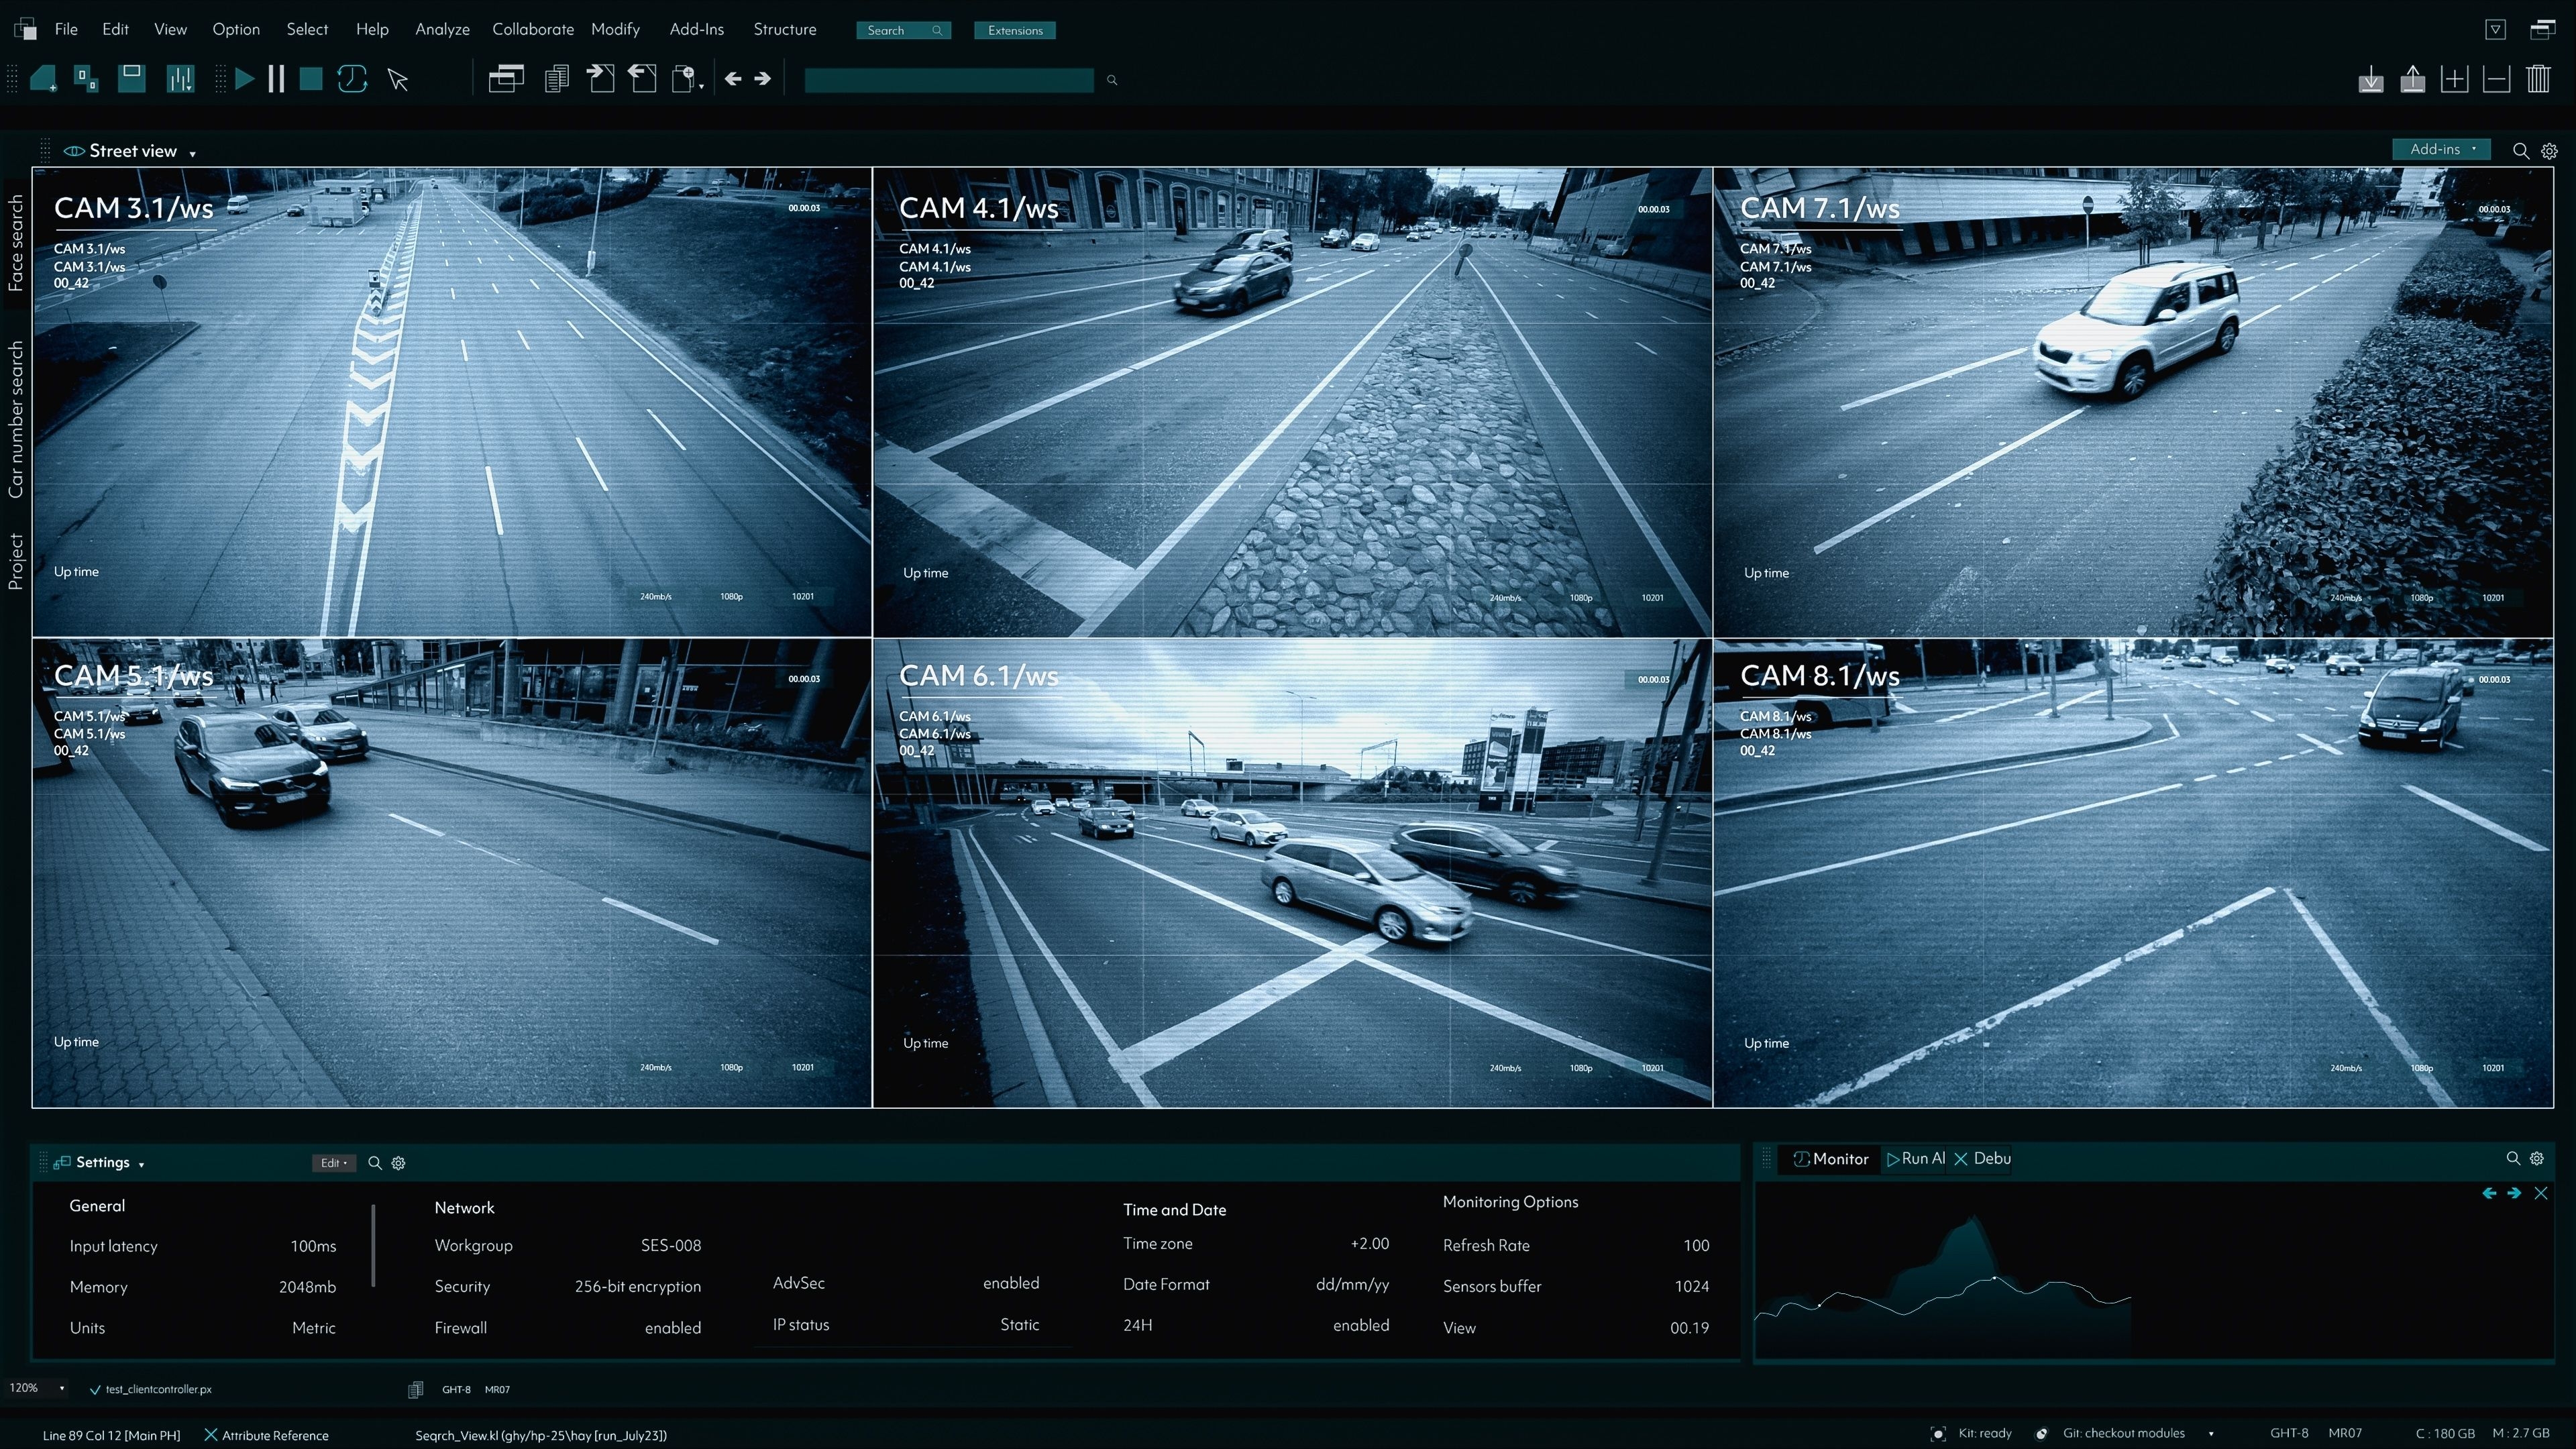Select the cursor/pointer tool

tap(397, 79)
